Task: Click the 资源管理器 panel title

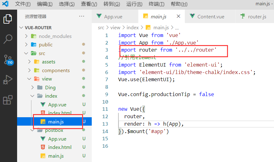Action: point(36,16)
